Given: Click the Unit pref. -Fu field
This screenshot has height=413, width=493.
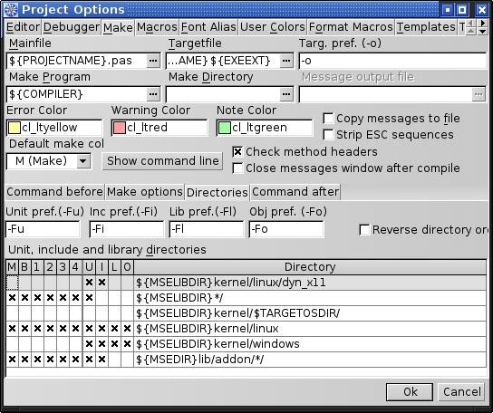Looking at the screenshot, I should 43,229.
